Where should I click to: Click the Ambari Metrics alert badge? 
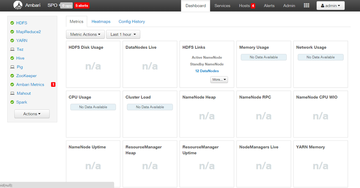pyautogui.click(x=53, y=85)
